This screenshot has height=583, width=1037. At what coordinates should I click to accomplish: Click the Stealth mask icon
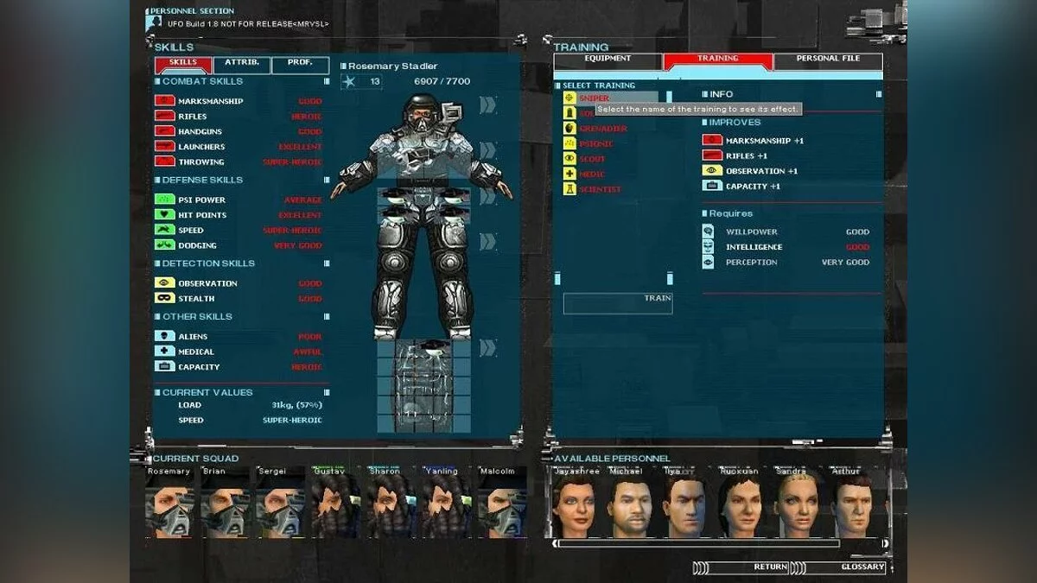coord(164,298)
